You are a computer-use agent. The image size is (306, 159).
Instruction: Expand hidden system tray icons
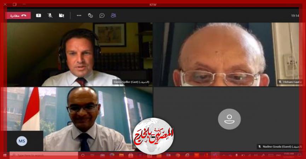coord(224,155)
